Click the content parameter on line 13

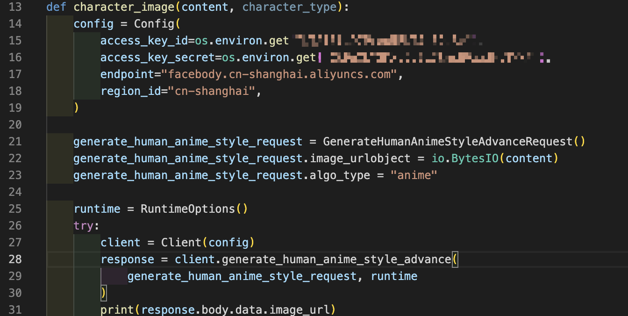[205, 7]
